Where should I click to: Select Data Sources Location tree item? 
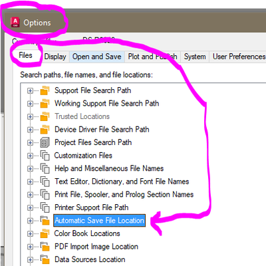click(x=90, y=259)
